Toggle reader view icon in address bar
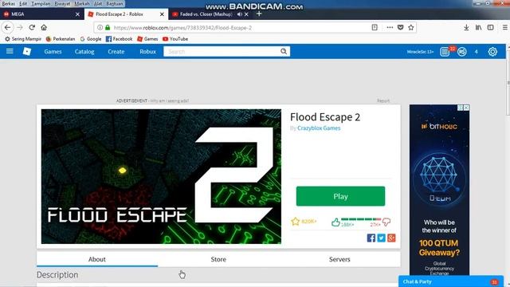The width and height of the screenshot is (510, 287). click(x=375, y=28)
